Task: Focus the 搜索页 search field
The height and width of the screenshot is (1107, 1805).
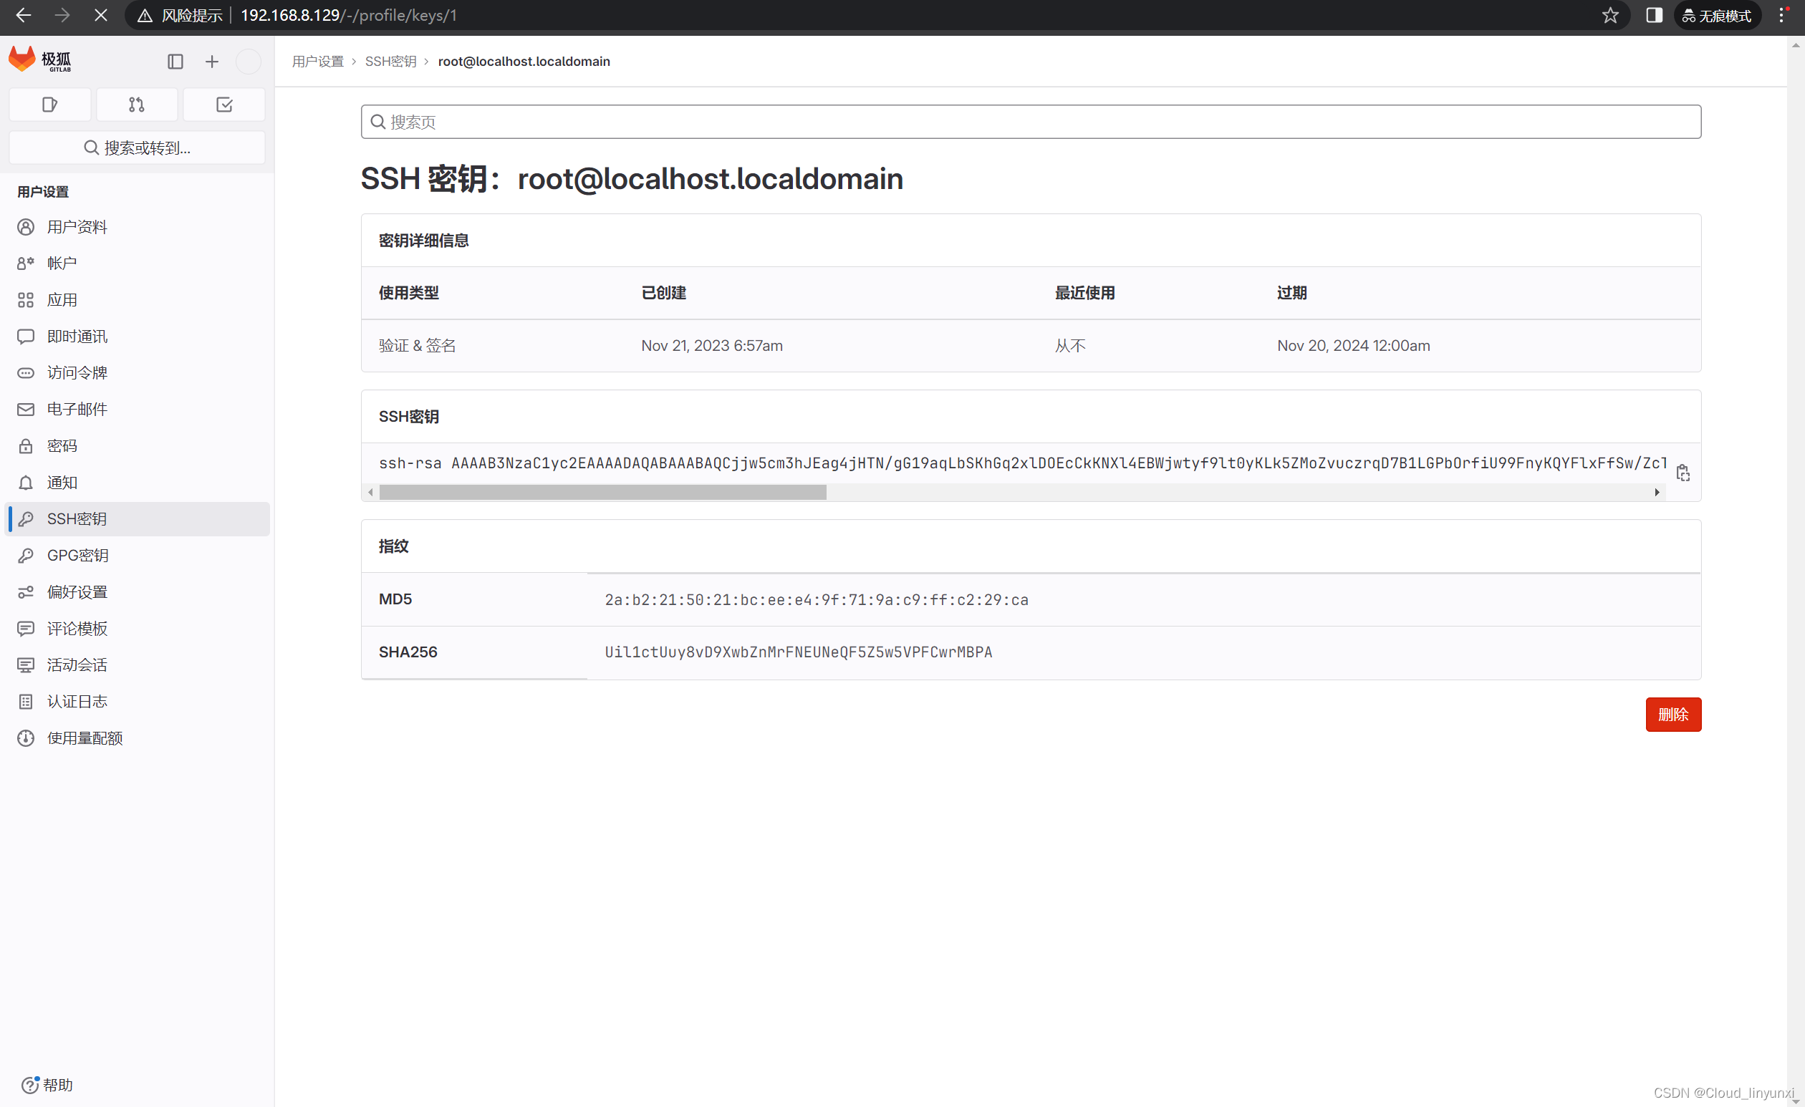Action: pyautogui.click(x=1030, y=122)
